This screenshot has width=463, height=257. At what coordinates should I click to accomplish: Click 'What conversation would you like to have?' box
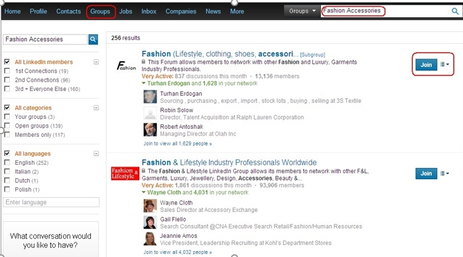(x=50, y=239)
